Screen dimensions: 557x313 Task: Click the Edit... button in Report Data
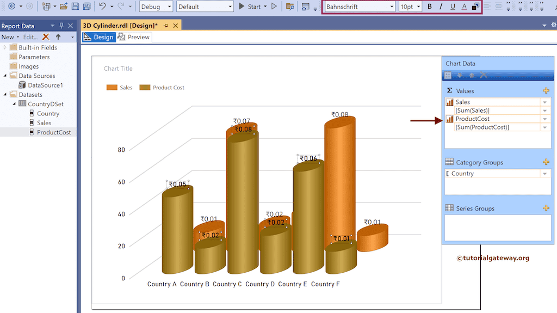tap(30, 37)
